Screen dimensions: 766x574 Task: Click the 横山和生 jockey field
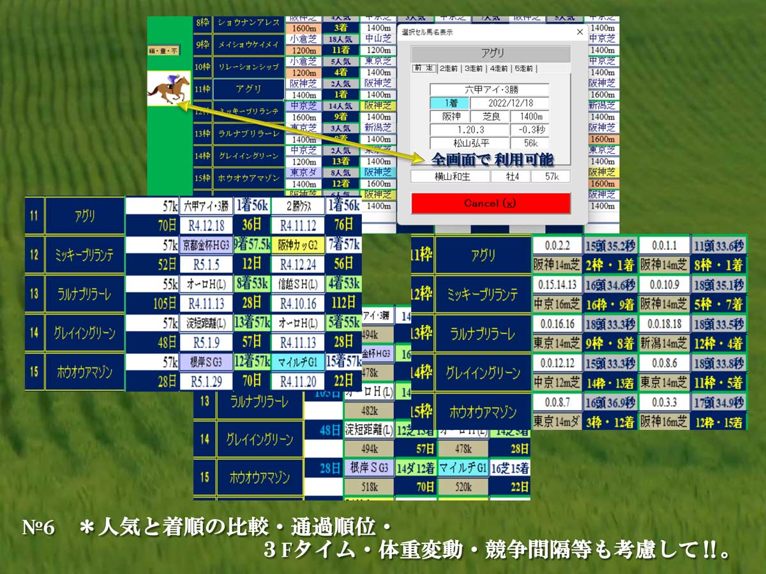click(x=450, y=176)
